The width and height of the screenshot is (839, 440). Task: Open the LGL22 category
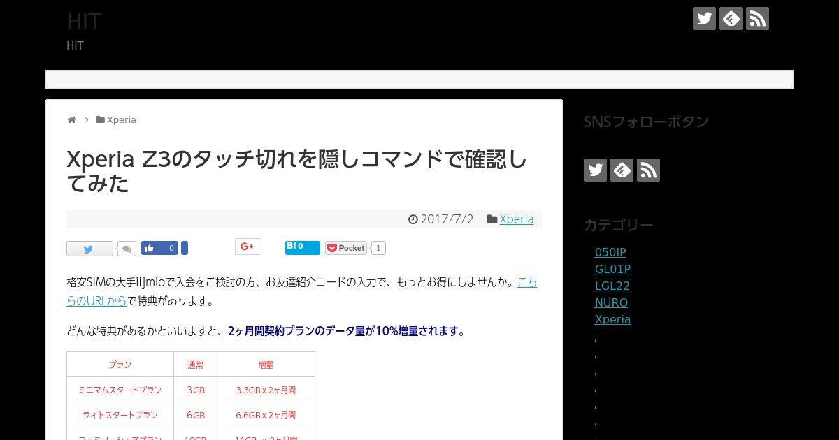pos(612,286)
